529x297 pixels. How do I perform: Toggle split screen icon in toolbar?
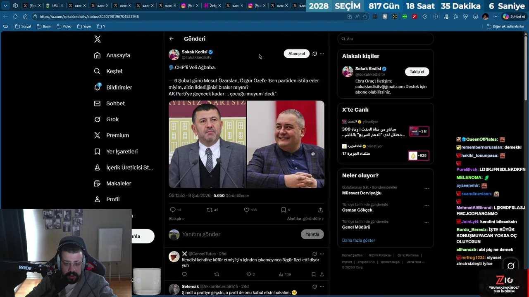coord(436,16)
